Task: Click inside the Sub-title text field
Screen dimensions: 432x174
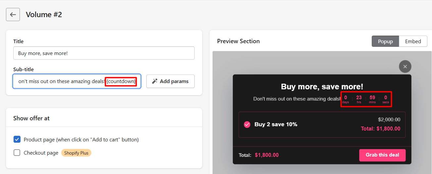Action: 77,81
